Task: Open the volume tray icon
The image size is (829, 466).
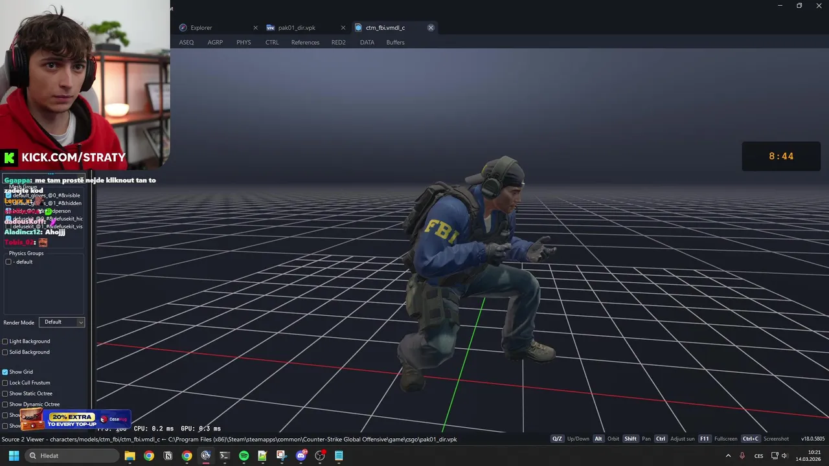Action: 786,456
